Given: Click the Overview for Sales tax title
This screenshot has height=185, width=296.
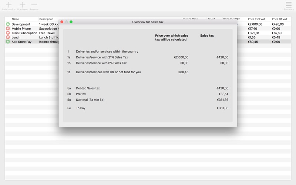Looking at the screenshot, I should pyautogui.click(x=148, y=22).
